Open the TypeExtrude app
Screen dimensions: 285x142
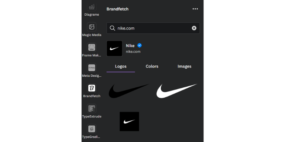[x=92, y=109]
